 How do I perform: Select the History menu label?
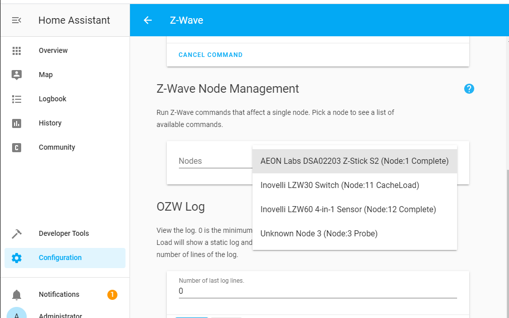point(50,123)
